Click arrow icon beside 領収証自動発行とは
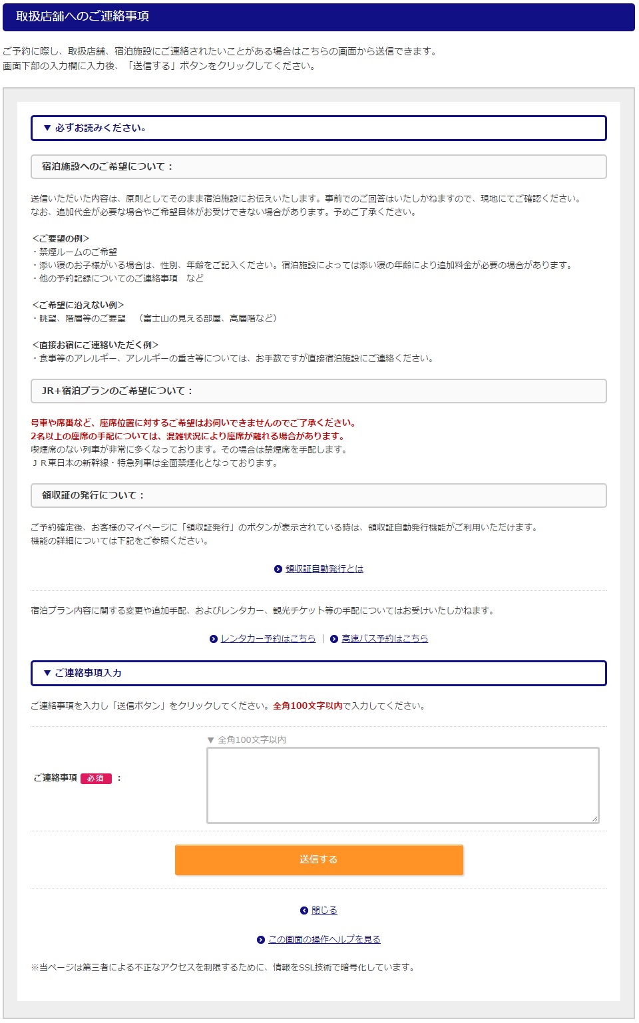The image size is (639, 1023). [x=278, y=569]
